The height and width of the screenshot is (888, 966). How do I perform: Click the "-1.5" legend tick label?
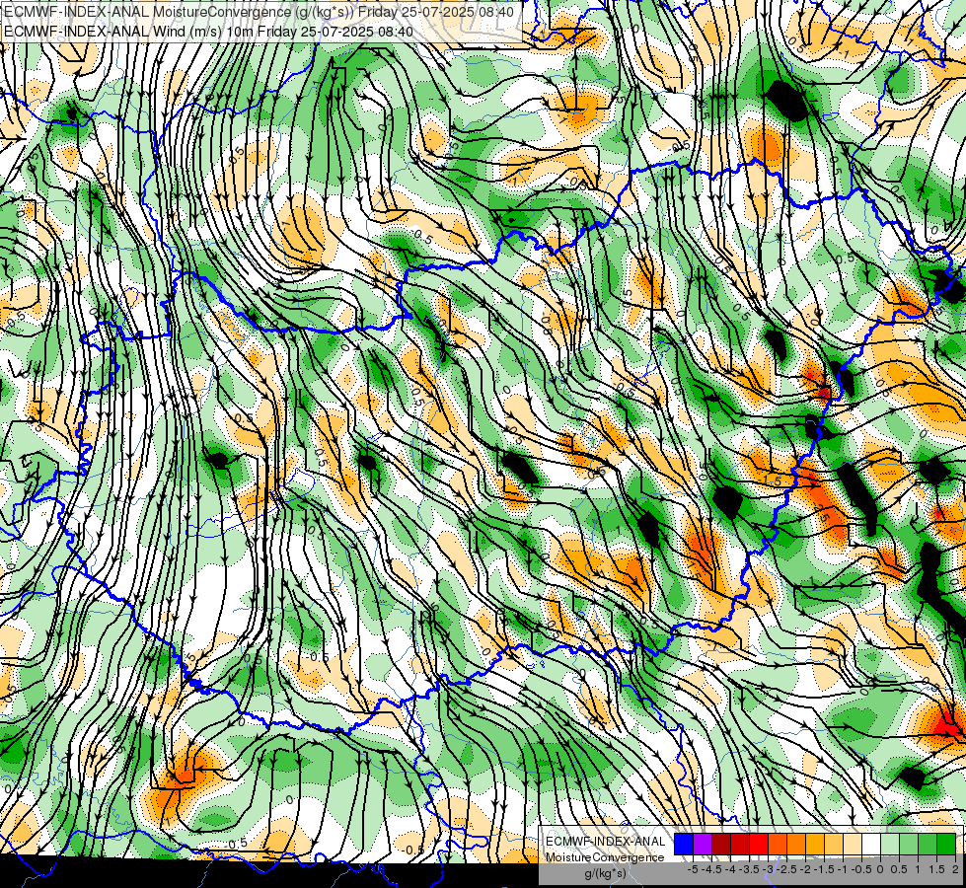click(x=824, y=869)
